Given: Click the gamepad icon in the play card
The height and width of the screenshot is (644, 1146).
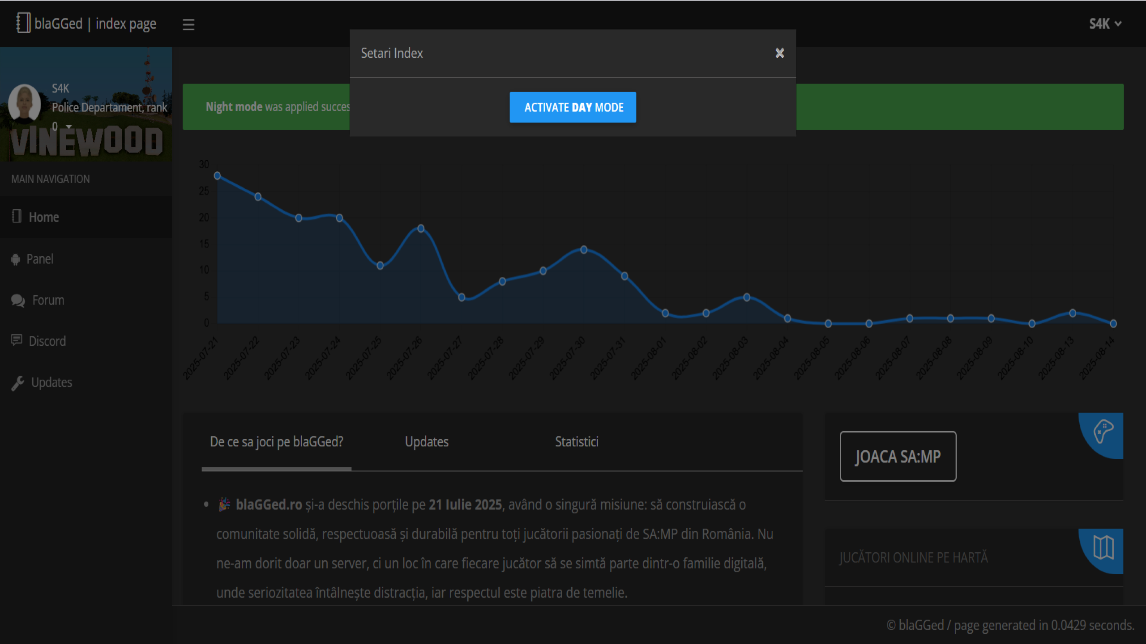Looking at the screenshot, I should coord(1103,431).
